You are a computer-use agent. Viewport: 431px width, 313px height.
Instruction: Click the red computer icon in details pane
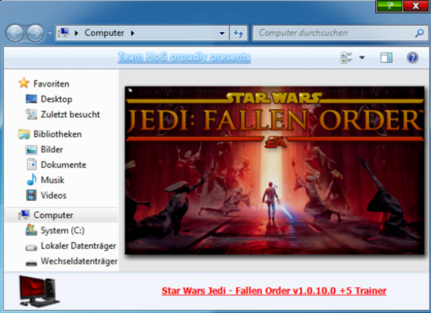click(x=39, y=292)
